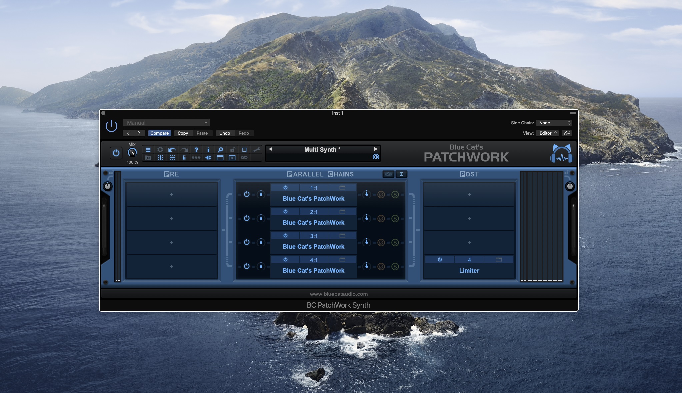
Task: Bypass the Limiter in post slot 4
Action: [440, 260]
